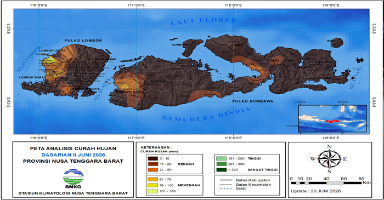Select the LOMBOK TENGAH regency label
This screenshot has height=200, width=384.
[84, 89]
